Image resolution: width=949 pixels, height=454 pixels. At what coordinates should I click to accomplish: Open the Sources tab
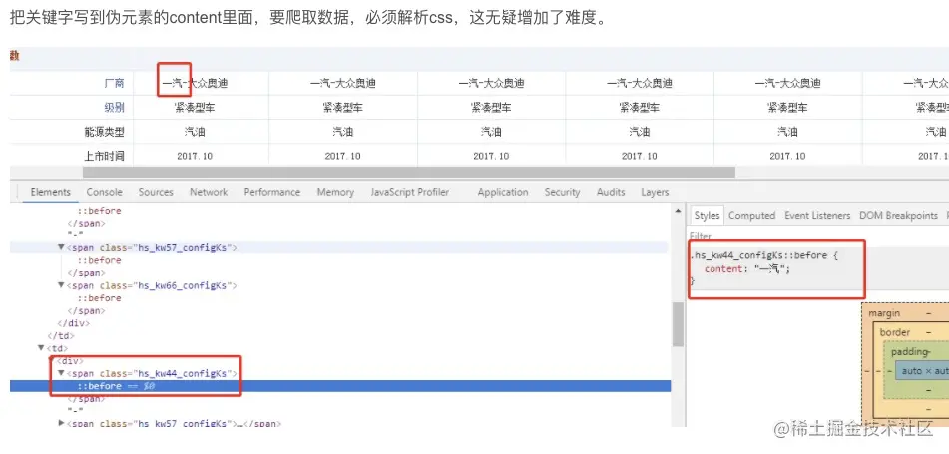pos(156,192)
